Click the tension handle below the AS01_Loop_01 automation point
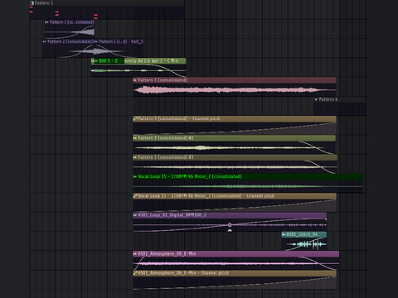This screenshot has height=298, width=398. coord(230,230)
